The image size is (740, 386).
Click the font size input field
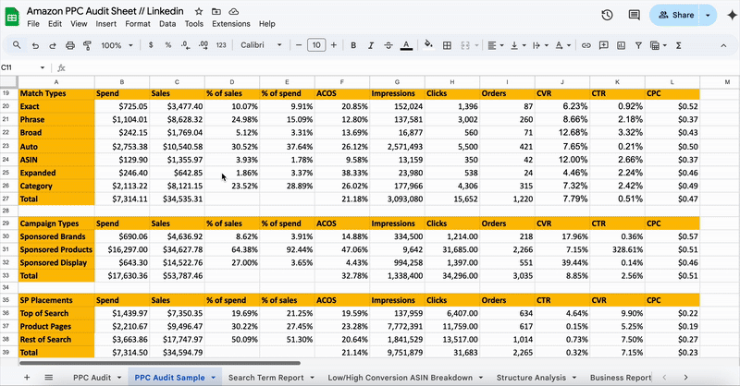point(316,45)
